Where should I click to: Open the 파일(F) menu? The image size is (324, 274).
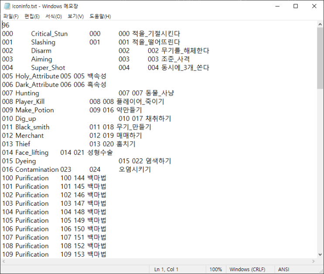(x=11, y=17)
